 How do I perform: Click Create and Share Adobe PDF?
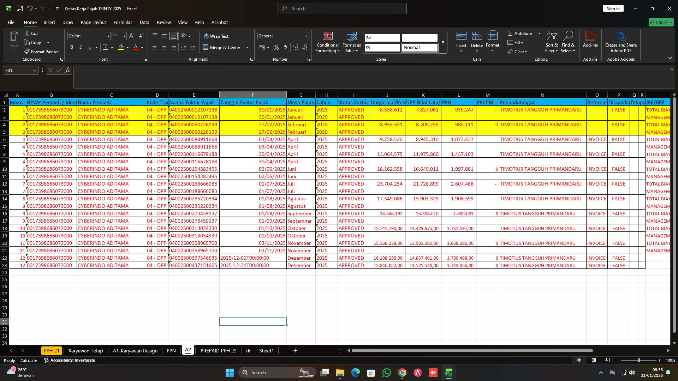(621, 42)
